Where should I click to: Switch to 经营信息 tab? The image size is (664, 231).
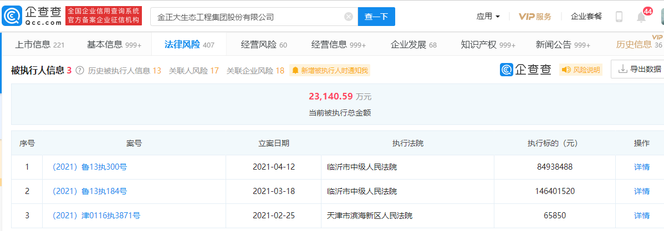(x=338, y=45)
